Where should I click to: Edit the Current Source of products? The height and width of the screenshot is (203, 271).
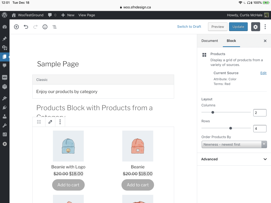tap(263, 73)
